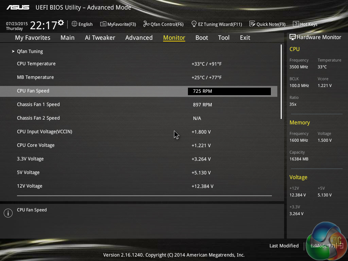Select CPU Input Voltage(VCCIN) row
Image resolution: width=348 pixels, height=261 pixels.
click(x=139, y=132)
